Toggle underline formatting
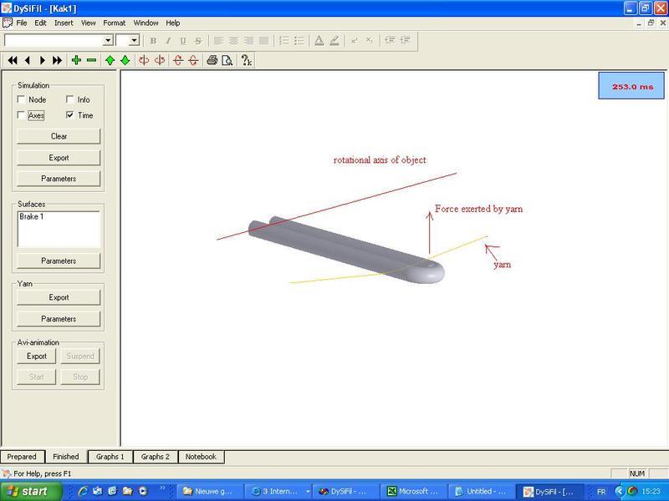 point(183,41)
